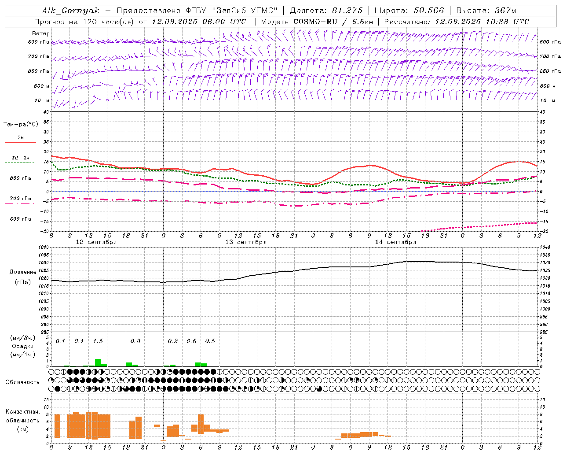Image resolution: width=563 pixels, height=451 pixels.
Task: Click the 2м temperature legend entry
Action: [x=21, y=138]
